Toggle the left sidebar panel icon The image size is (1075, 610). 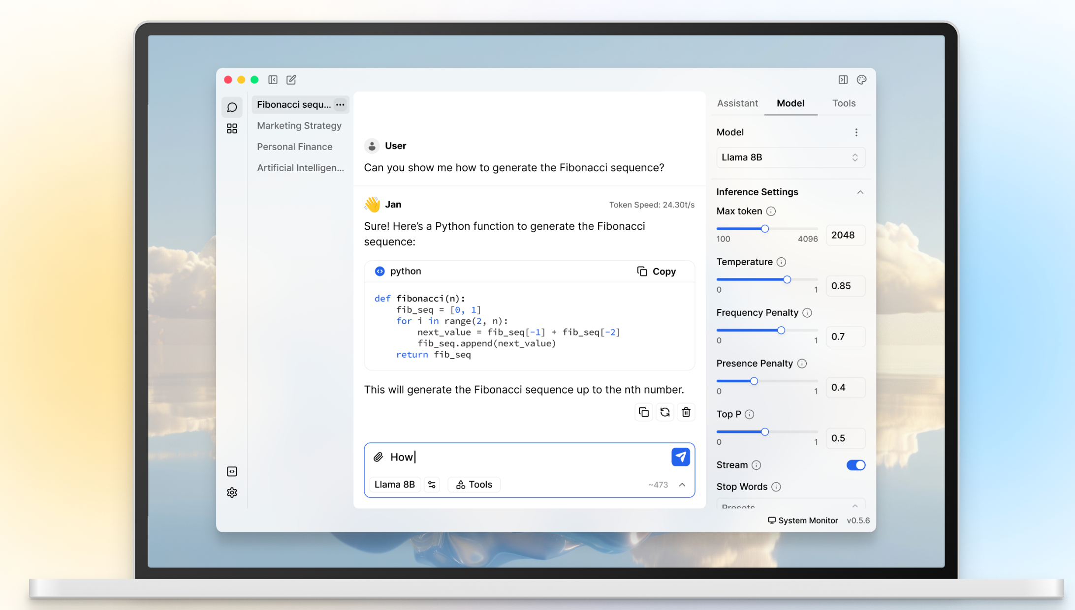coord(273,80)
